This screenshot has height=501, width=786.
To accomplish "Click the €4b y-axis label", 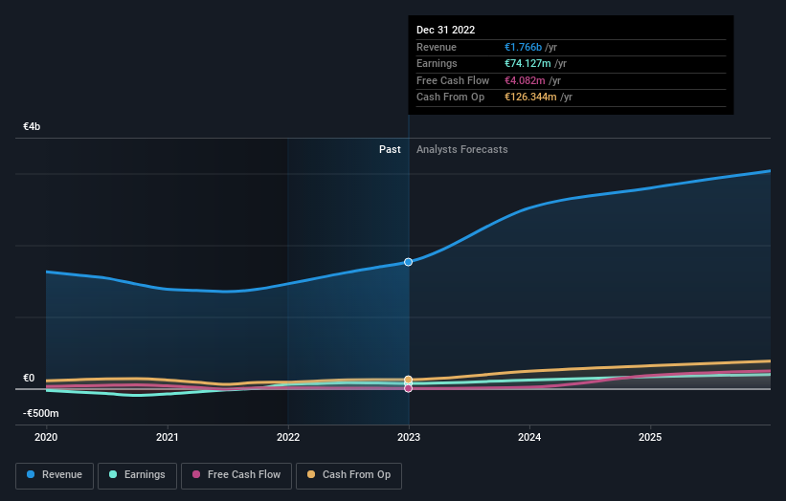I will coord(32,126).
